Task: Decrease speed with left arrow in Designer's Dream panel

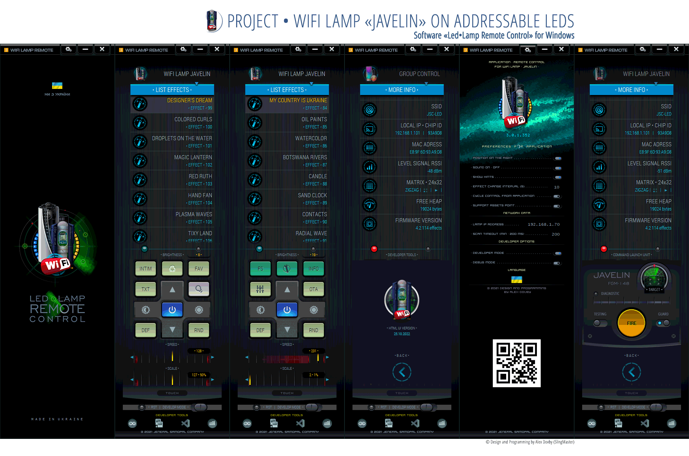Action: click(132, 357)
